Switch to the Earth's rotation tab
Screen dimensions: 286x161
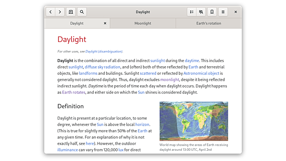[x=208, y=23]
